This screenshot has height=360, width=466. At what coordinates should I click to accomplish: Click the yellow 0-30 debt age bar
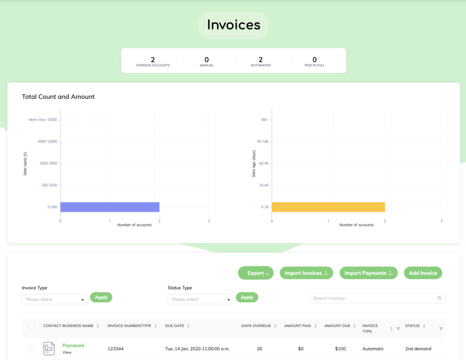pos(329,207)
